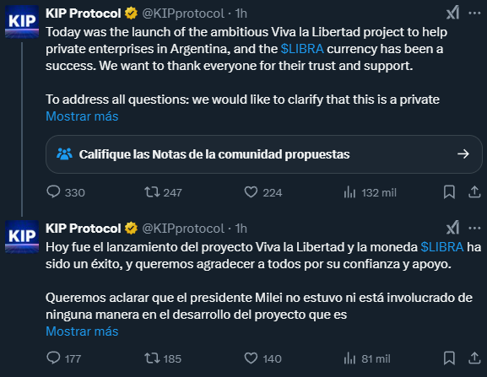487x377 pixels.
Task: Repost the first tweet with 247 reposts
Action: [163, 192]
